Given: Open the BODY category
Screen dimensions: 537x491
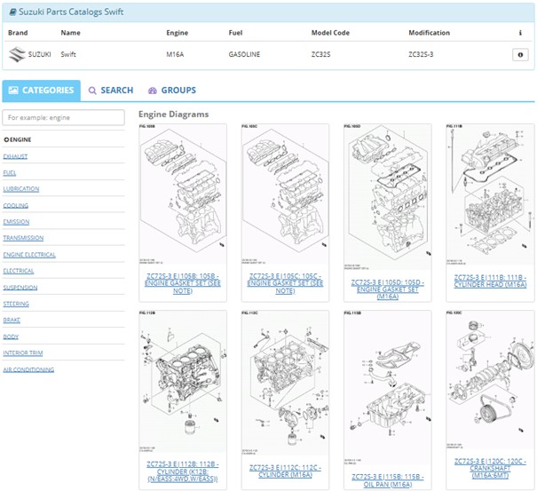Looking at the screenshot, I should click(11, 337).
